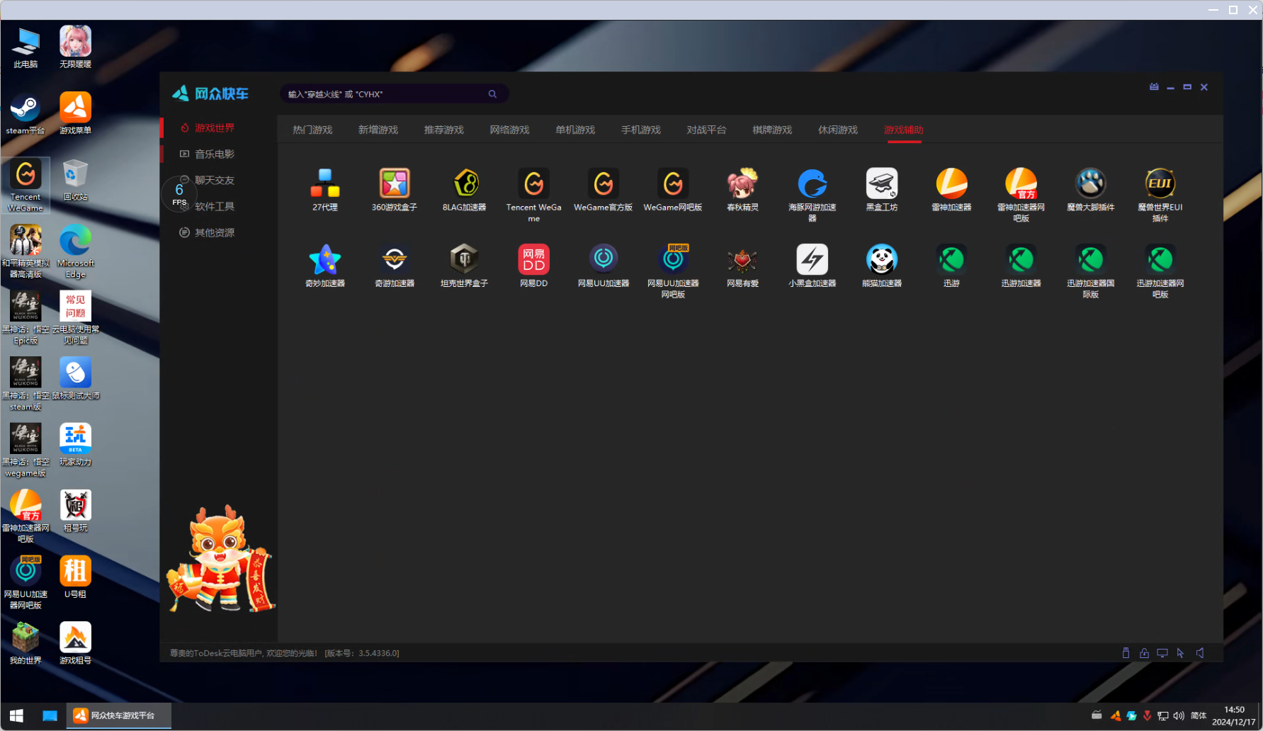
Task: Click the 网众快车 logo
Action: [210, 93]
